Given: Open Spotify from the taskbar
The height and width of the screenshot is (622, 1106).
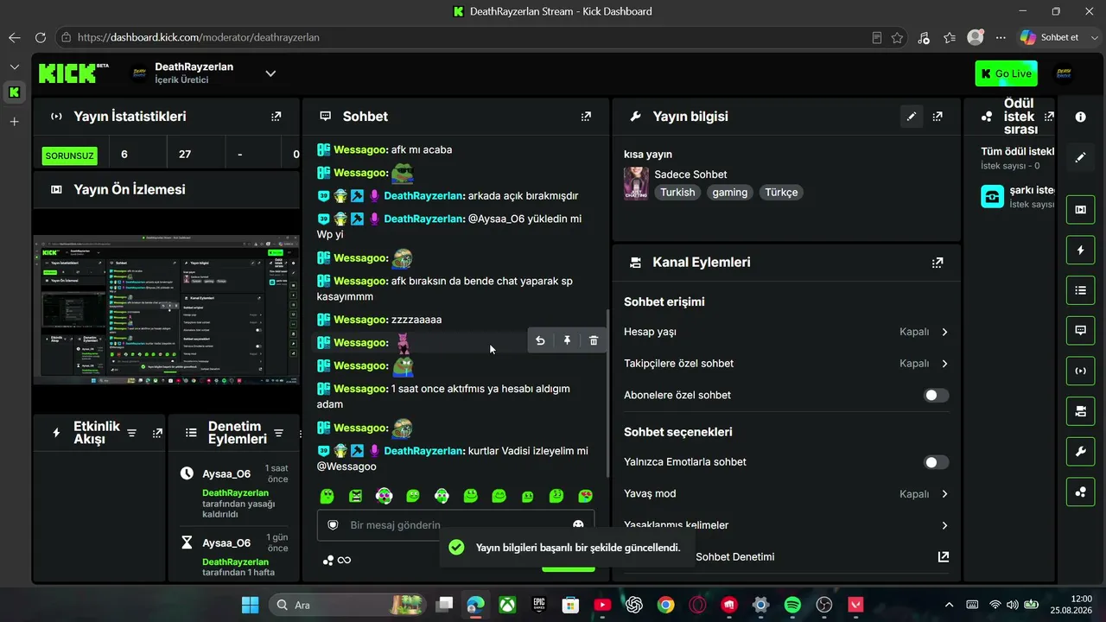Looking at the screenshot, I should click(x=792, y=605).
